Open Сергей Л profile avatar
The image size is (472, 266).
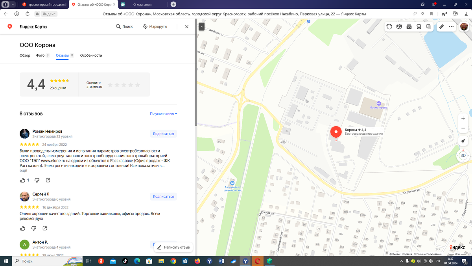pos(24,196)
